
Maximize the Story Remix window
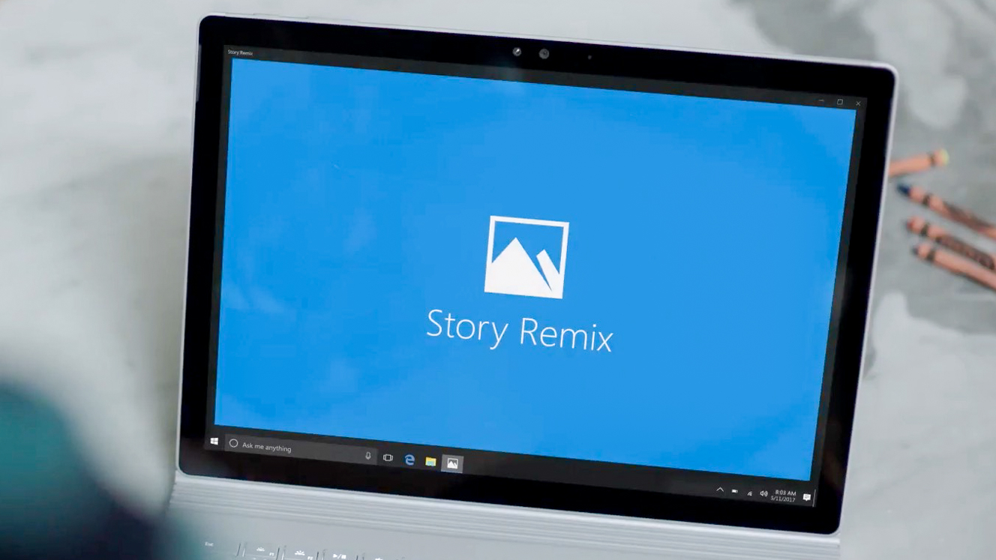click(x=840, y=102)
